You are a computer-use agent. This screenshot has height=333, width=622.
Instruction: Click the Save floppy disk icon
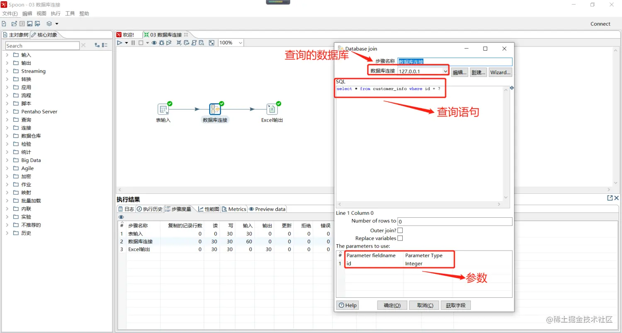tap(30, 24)
